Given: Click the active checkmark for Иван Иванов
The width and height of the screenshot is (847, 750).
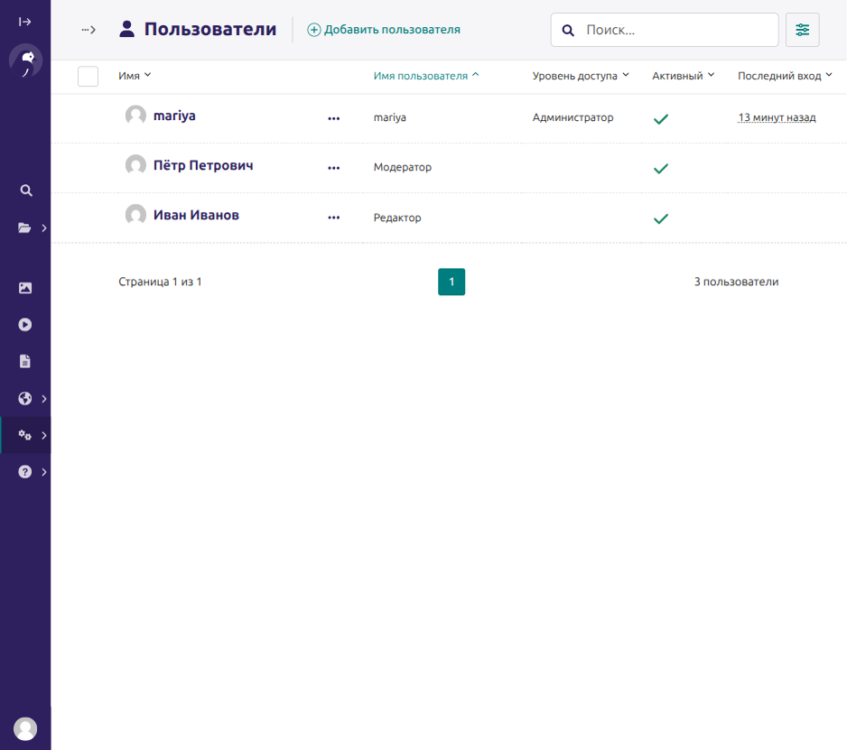Looking at the screenshot, I should (661, 218).
